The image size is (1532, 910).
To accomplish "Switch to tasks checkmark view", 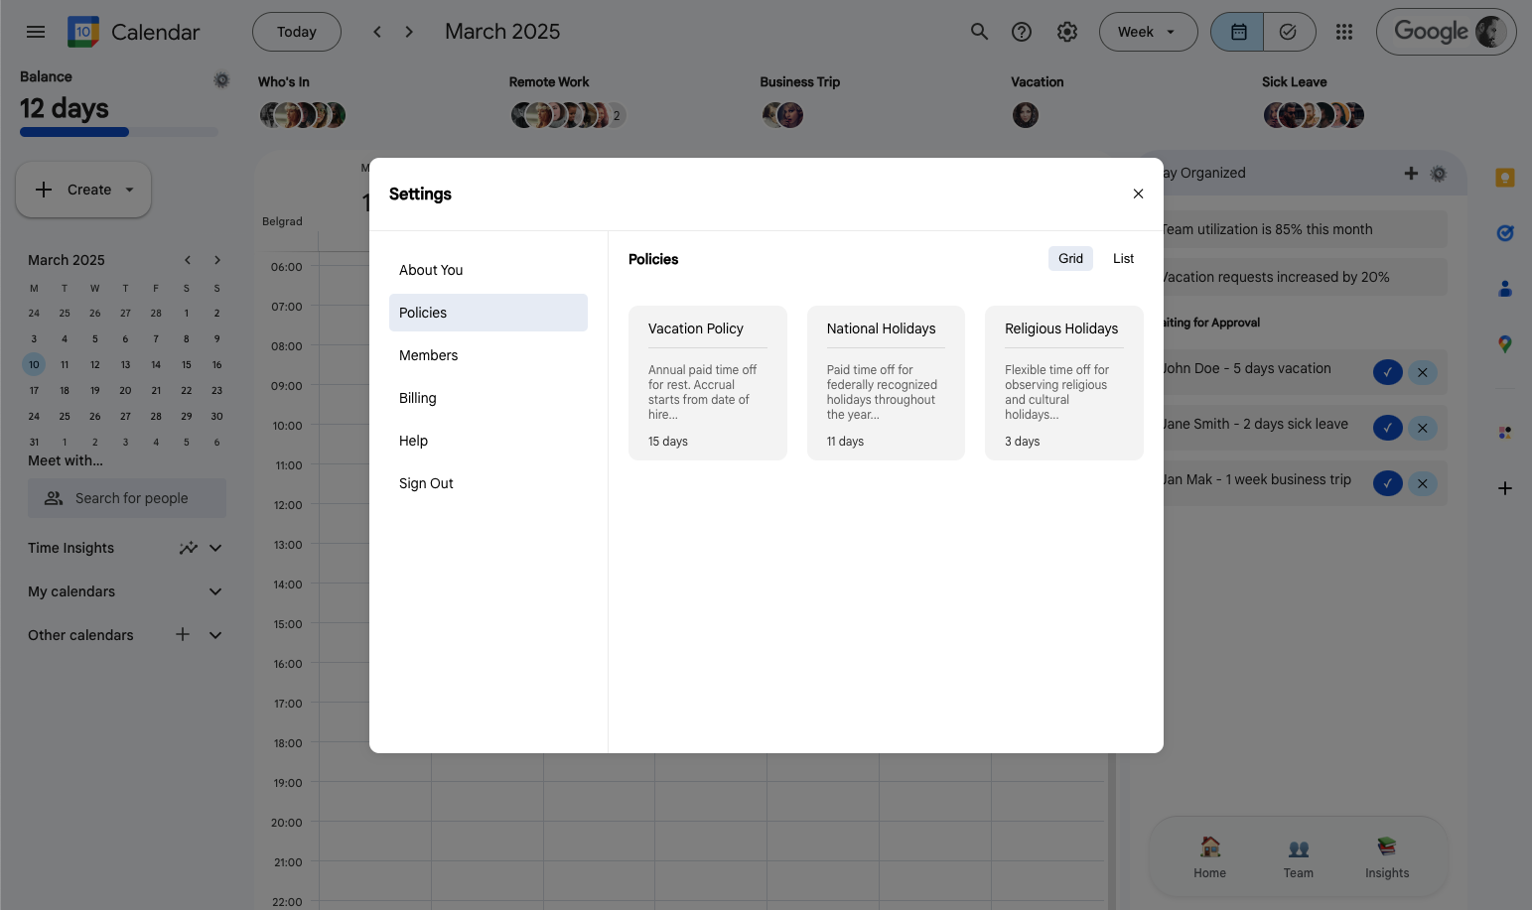I will 1289,32.
